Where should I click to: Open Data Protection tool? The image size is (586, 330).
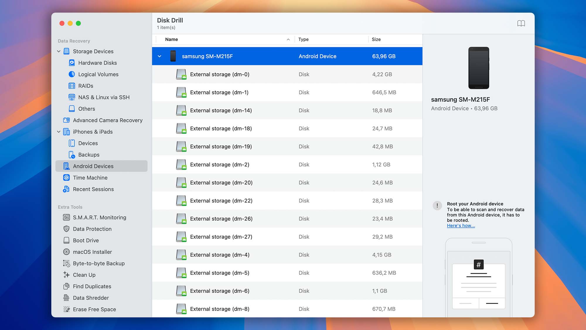[x=101, y=229]
